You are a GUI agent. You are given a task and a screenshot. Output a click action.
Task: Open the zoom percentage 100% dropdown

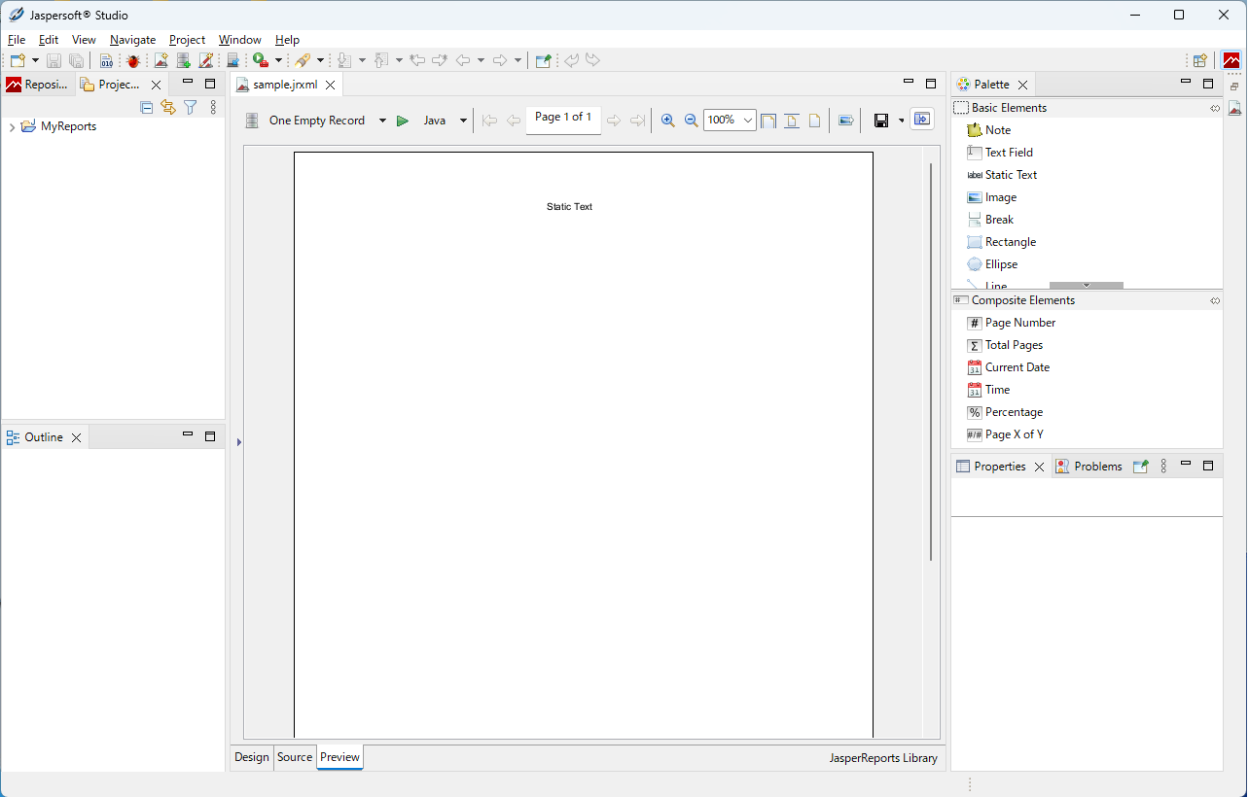point(747,121)
